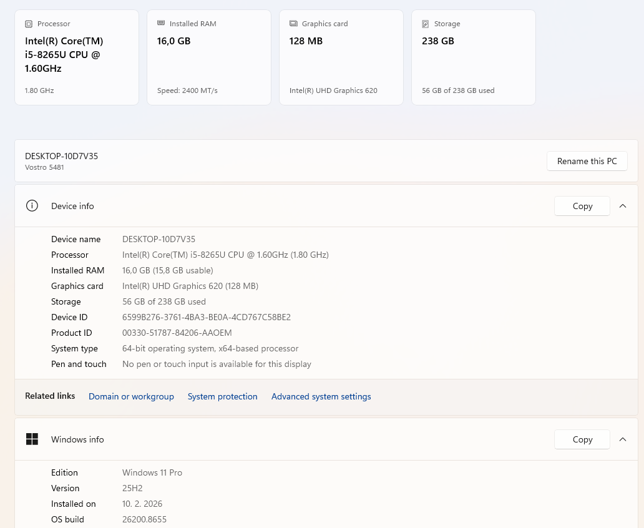The height and width of the screenshot is (528, 644).
Task: Click the Processor chip icon in the Processor card
Action: tap(29, 24)
